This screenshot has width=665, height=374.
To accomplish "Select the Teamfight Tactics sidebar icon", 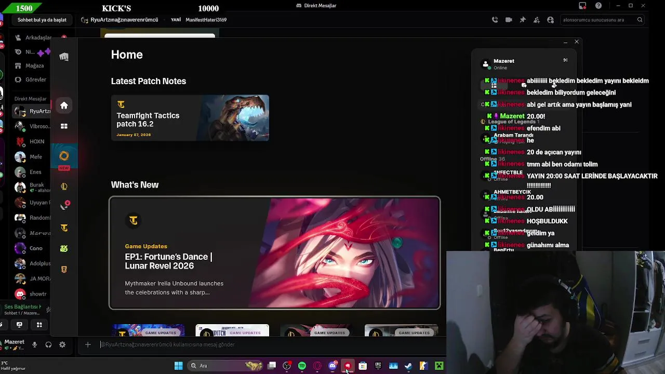I will click(64, 228).
